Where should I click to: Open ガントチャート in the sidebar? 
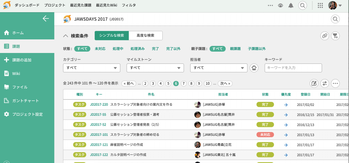tap(27, 101)
